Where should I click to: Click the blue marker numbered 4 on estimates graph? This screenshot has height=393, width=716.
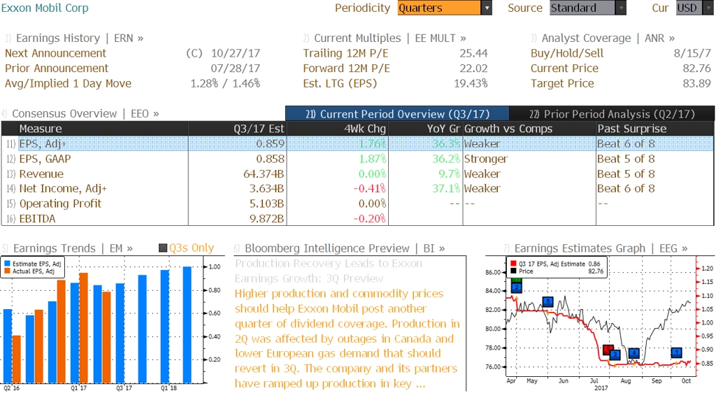coord(633,352)
